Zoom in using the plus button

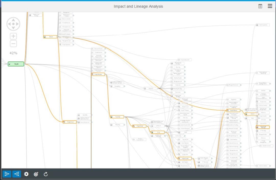(13, 36)
